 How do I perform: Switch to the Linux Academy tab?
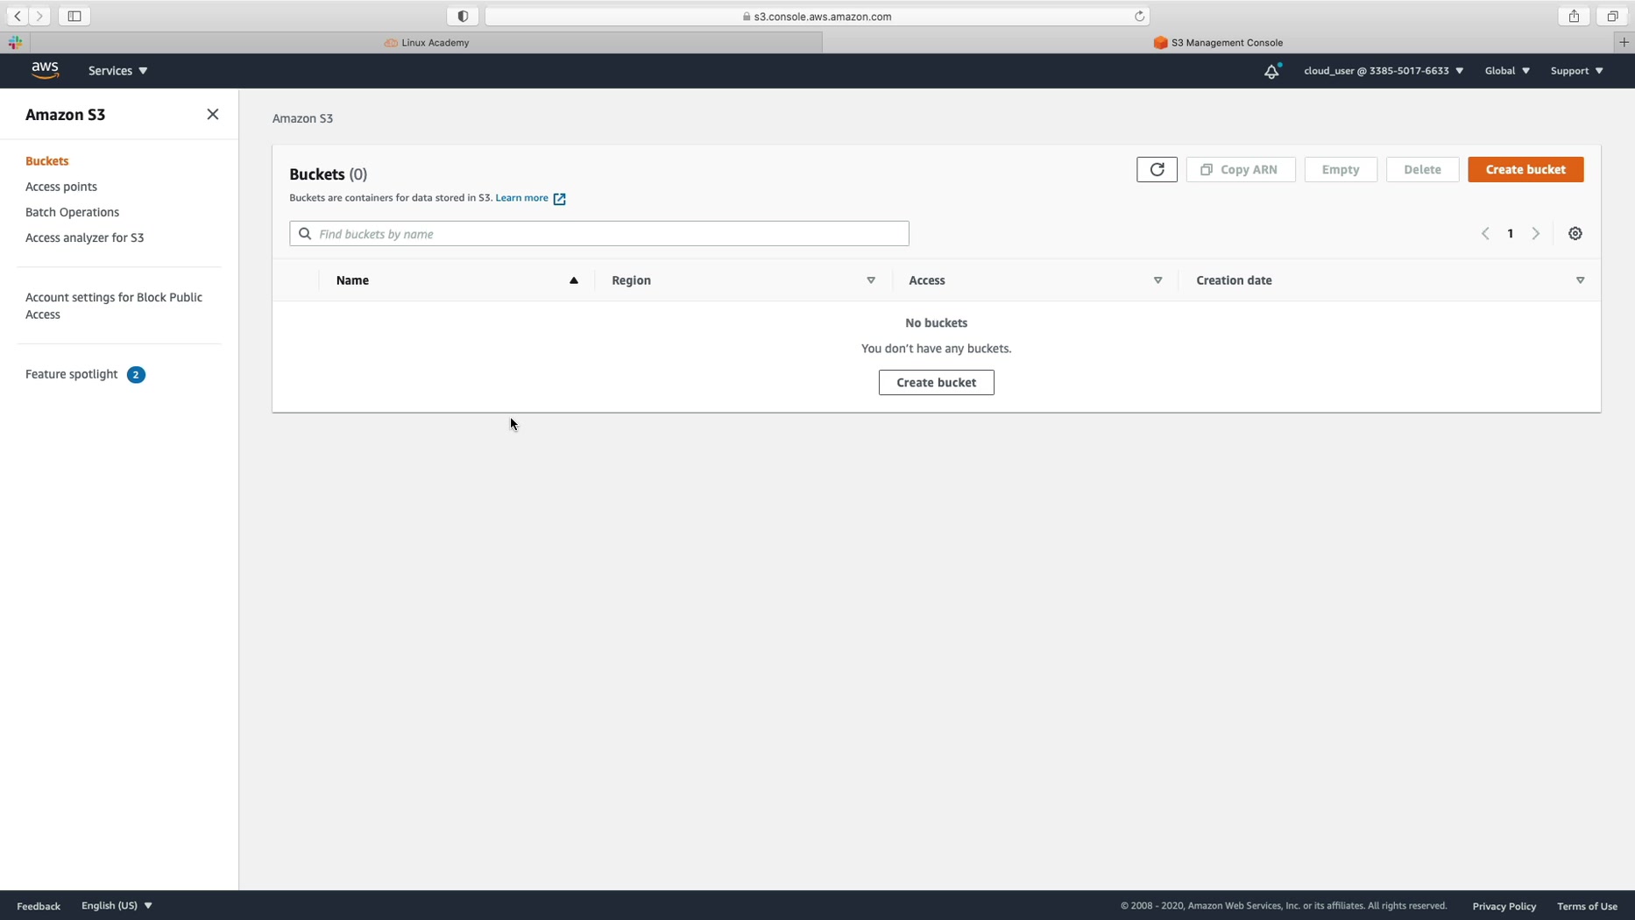(x=427, y=42)
